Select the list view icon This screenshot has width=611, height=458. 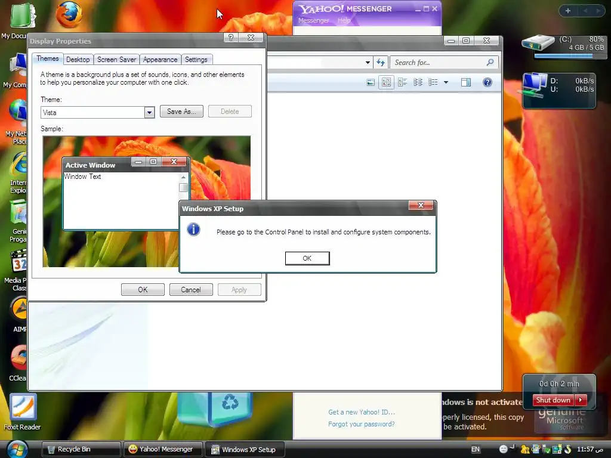click(x=433, y=82)
